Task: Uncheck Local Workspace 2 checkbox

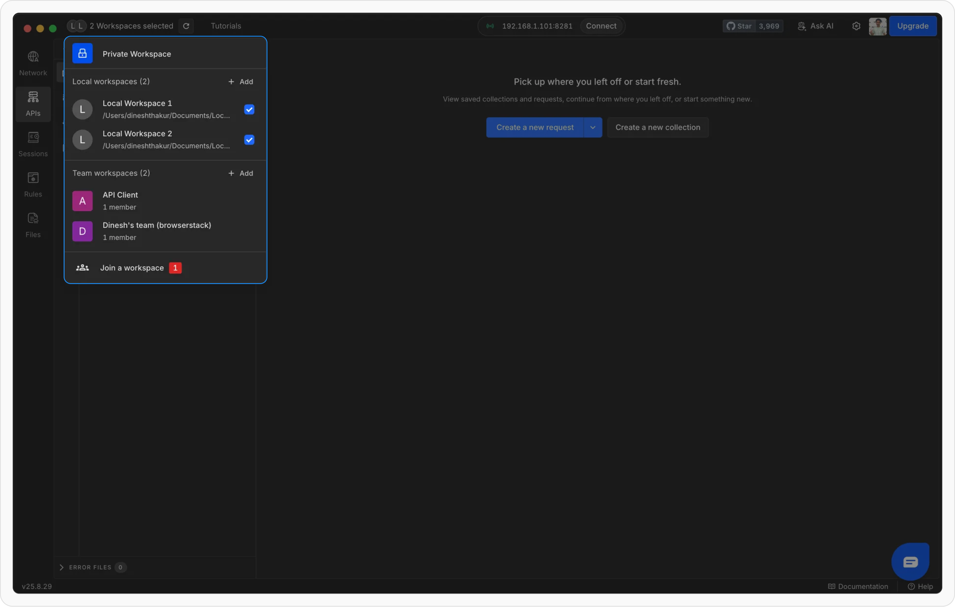Action: tap(249, 140)
